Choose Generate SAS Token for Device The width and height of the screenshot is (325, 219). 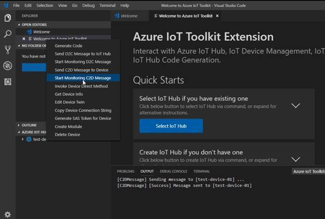pos(83,118)
